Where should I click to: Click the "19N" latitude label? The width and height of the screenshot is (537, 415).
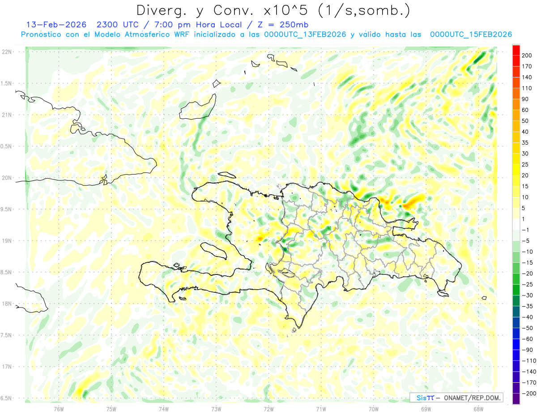7,241
